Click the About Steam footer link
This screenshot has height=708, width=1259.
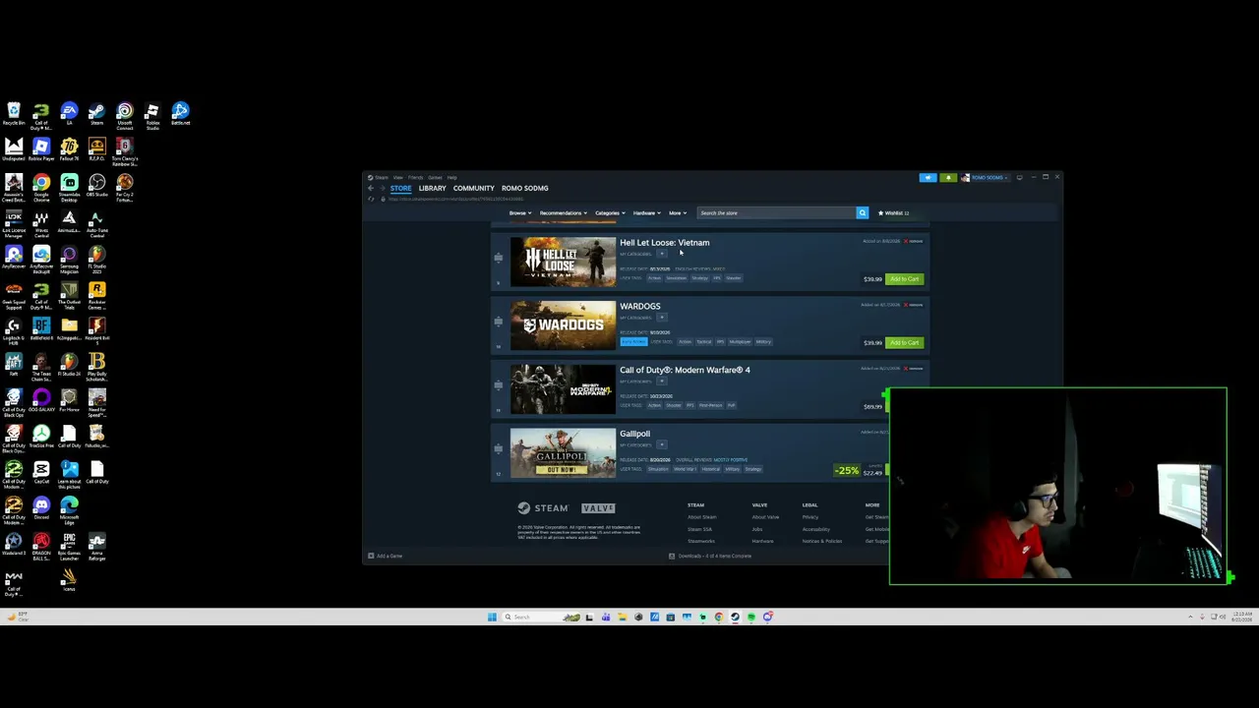coord(701,517)
